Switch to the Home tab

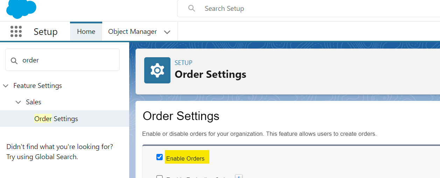click(x=86, y=31)
